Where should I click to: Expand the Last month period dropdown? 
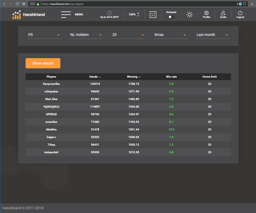212,35
